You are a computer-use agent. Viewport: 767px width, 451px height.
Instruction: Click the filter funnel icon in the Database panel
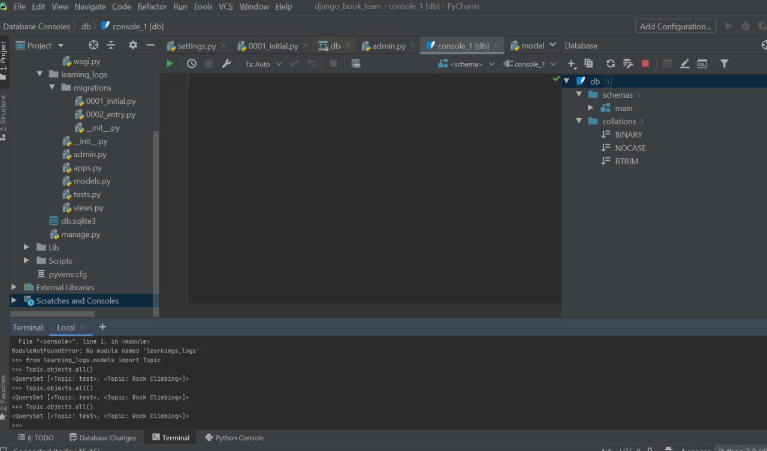(724, 64)
